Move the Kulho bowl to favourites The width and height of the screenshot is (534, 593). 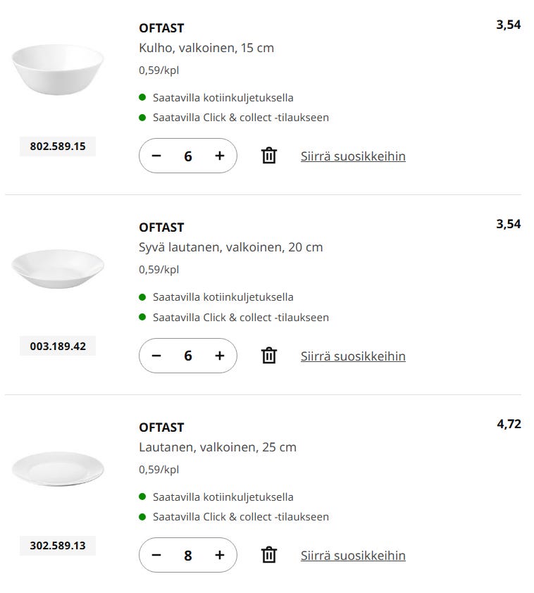pyautogui.click(x=353, y=156)
